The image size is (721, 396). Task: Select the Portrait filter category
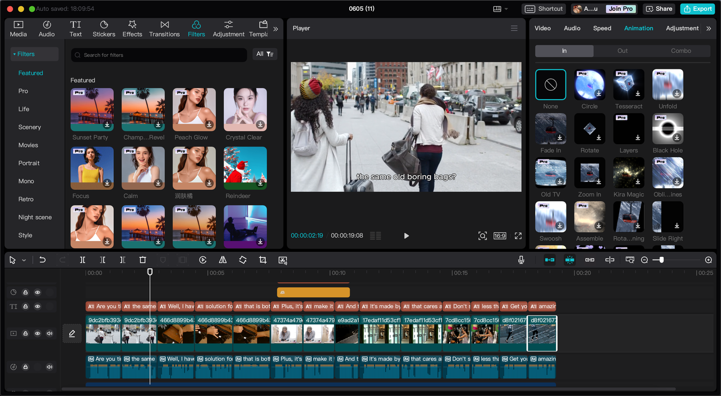point(29,163)
